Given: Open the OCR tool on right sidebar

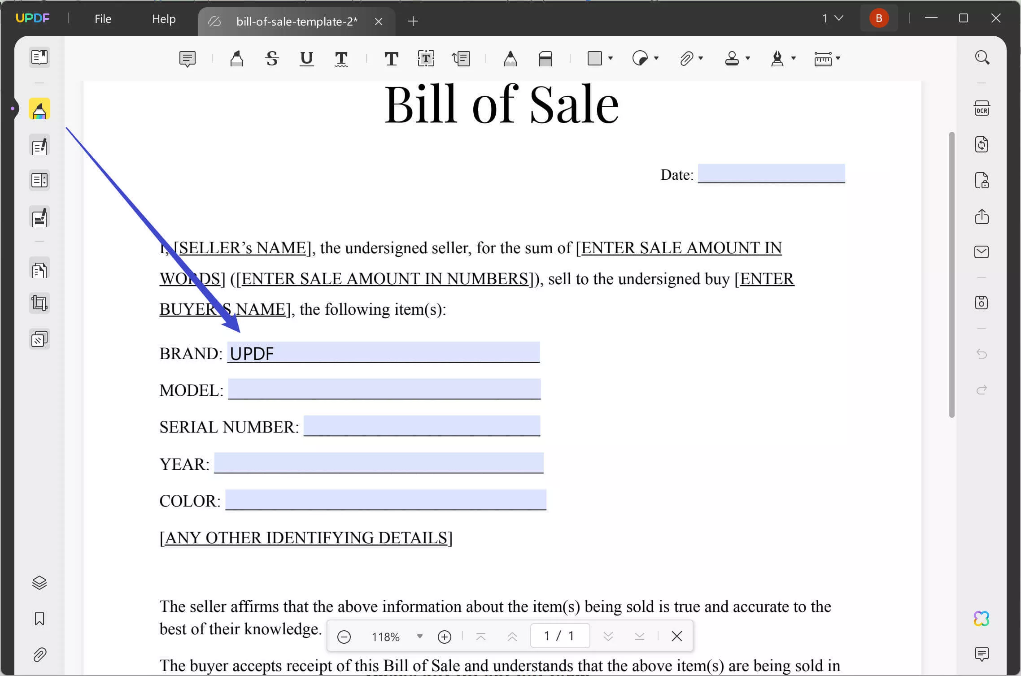Looking at the screenshot, I should pyautogui.click(x=982, y=108).
